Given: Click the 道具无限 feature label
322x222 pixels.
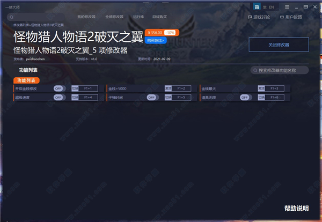Looking at the screenshot, I should (209, 98).
